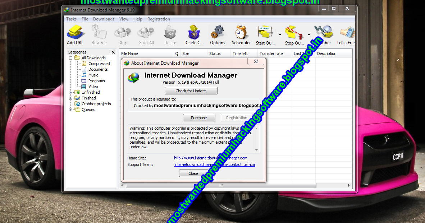Image resolution: width=425 pixels, height=223 pixels.
Task: Select the Finished category
Action: 89,98
